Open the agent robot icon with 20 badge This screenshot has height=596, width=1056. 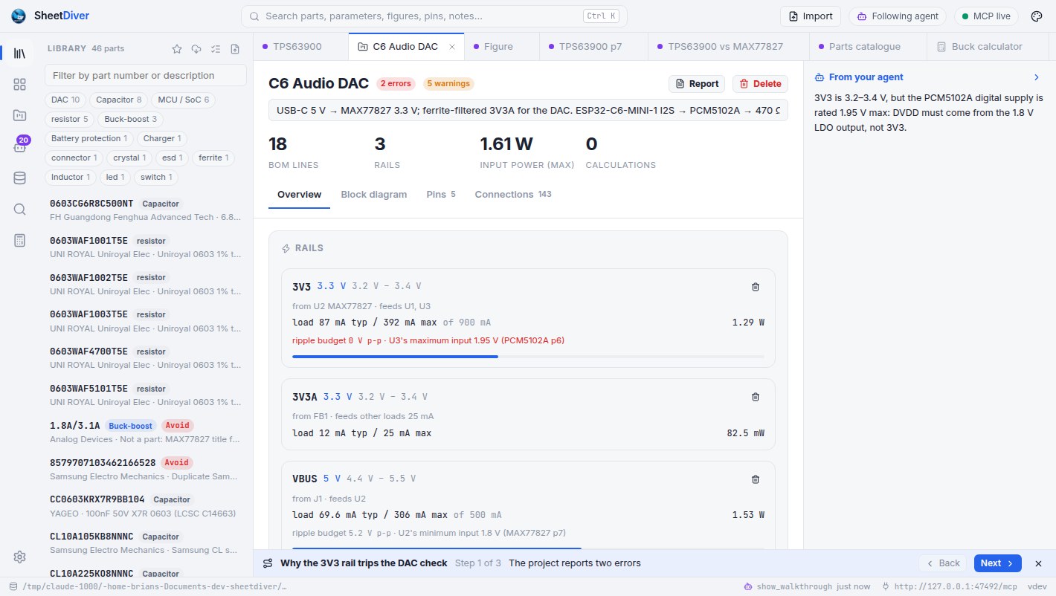pyautogui.click(x=20, y=146)
